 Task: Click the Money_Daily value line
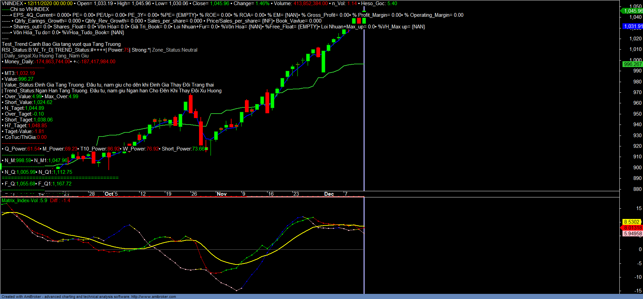click(59, 62)
